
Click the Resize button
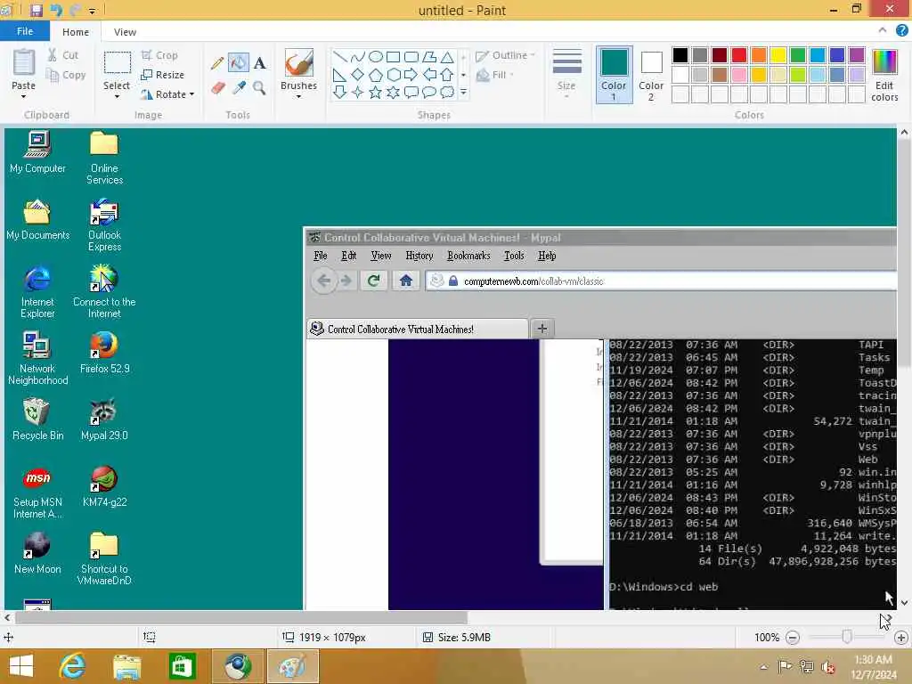[x=162, y=75]
